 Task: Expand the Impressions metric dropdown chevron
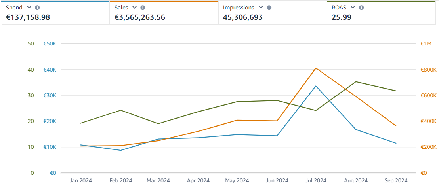tap(261, 8)
